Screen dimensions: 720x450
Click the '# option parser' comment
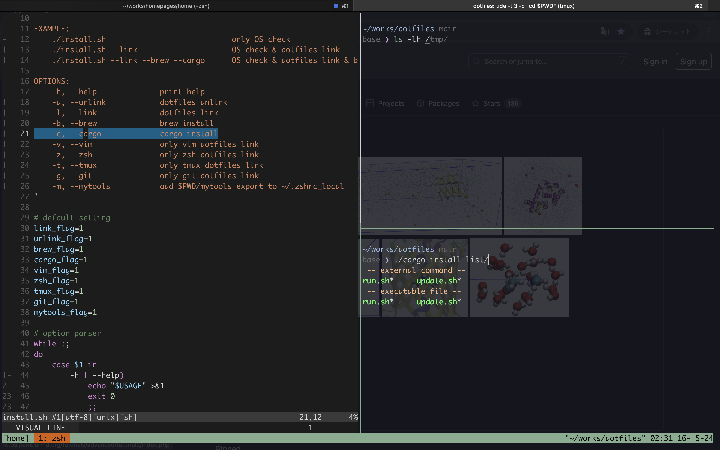[x=67, y=333]
